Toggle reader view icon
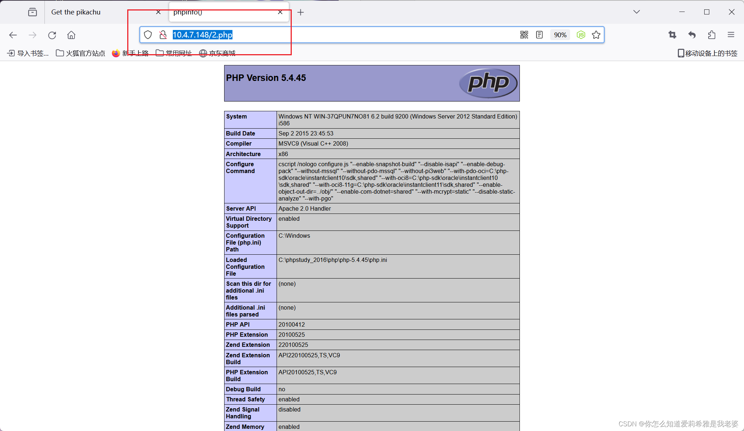This screenshot has width=744, height=431. (x=539, y=35)
